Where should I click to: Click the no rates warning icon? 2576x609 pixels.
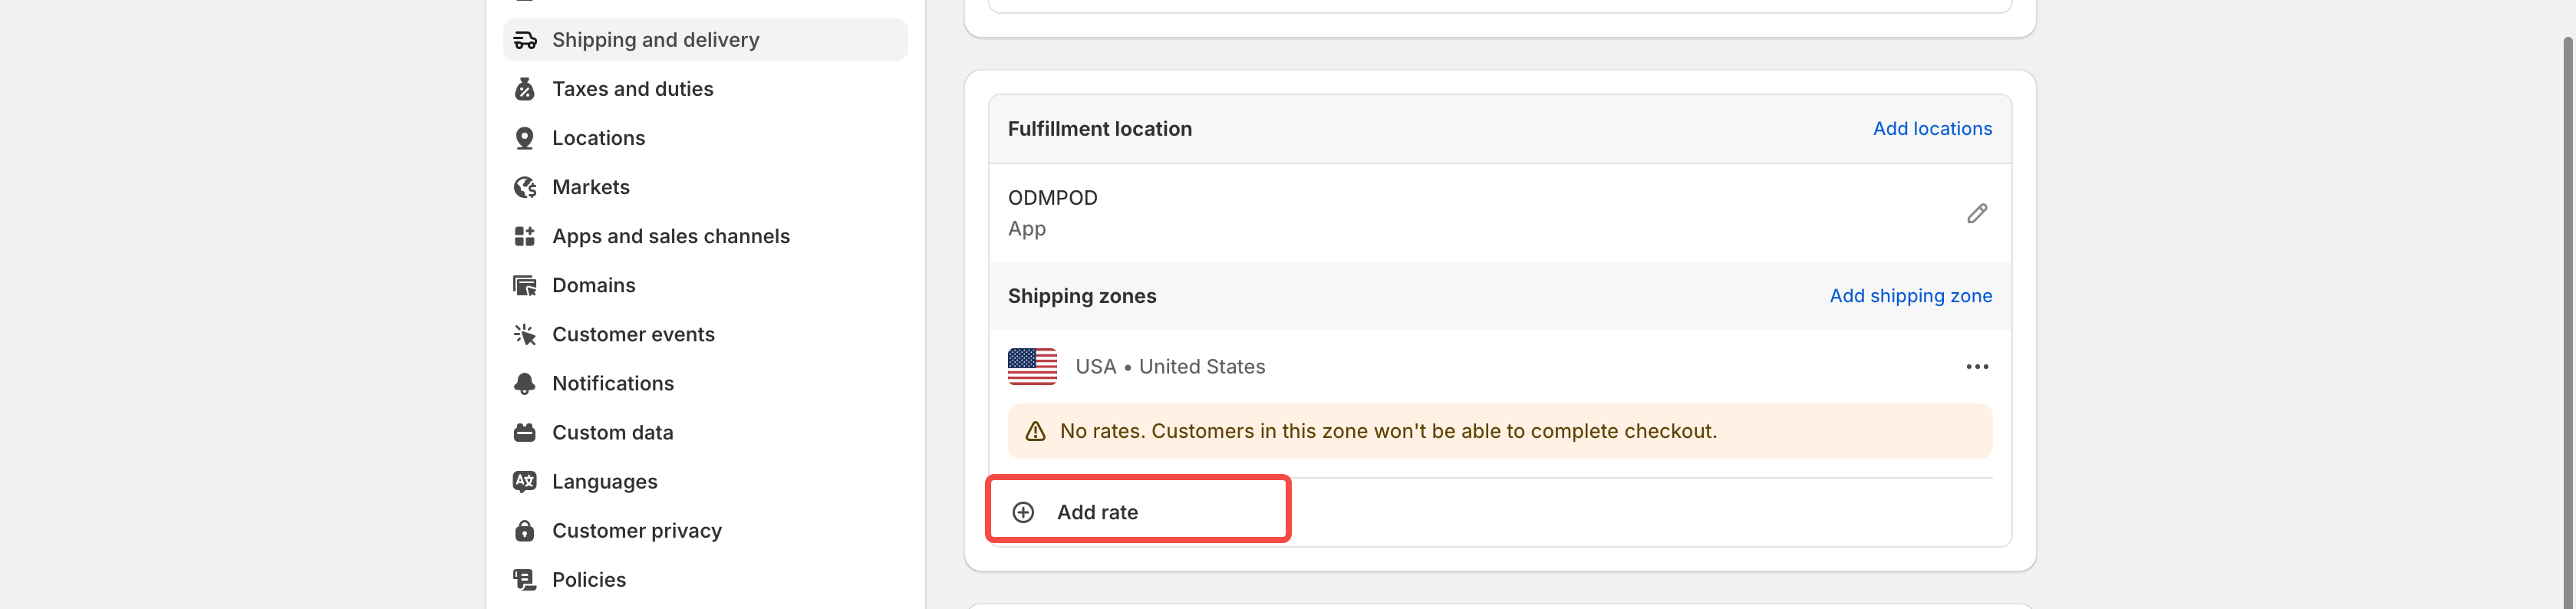[1035, 431]
